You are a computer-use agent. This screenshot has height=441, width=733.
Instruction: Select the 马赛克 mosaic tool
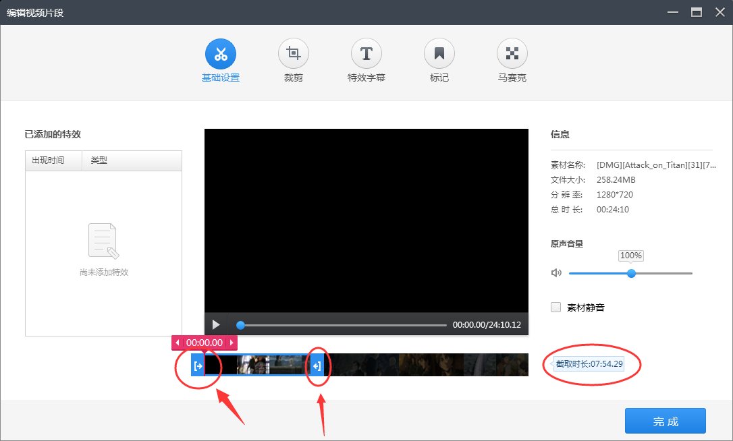(512, 51)
